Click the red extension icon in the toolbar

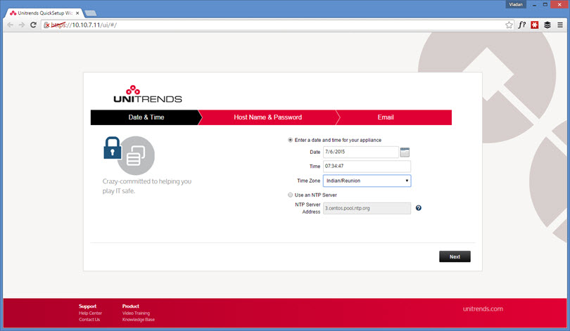[x=534, y=25]
